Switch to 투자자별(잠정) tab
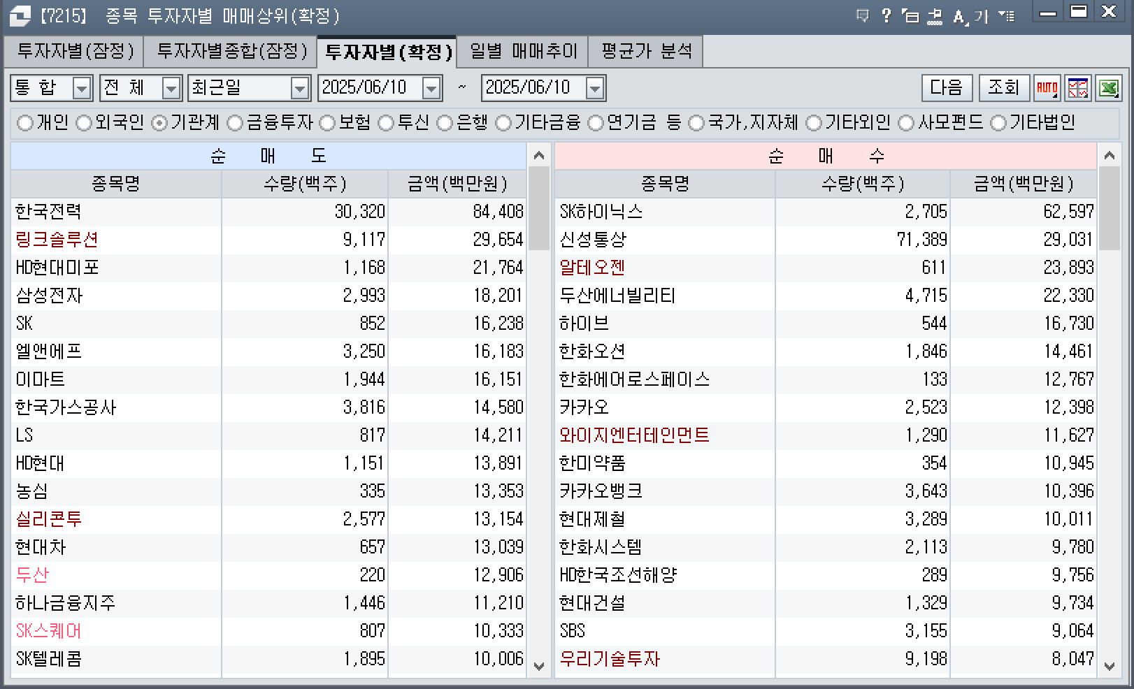1134x689 pixels. [x=75, y=51]
